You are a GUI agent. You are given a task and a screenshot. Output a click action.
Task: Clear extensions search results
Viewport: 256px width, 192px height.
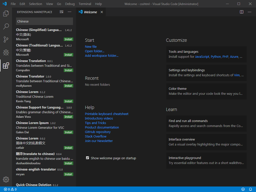(61, 12)
